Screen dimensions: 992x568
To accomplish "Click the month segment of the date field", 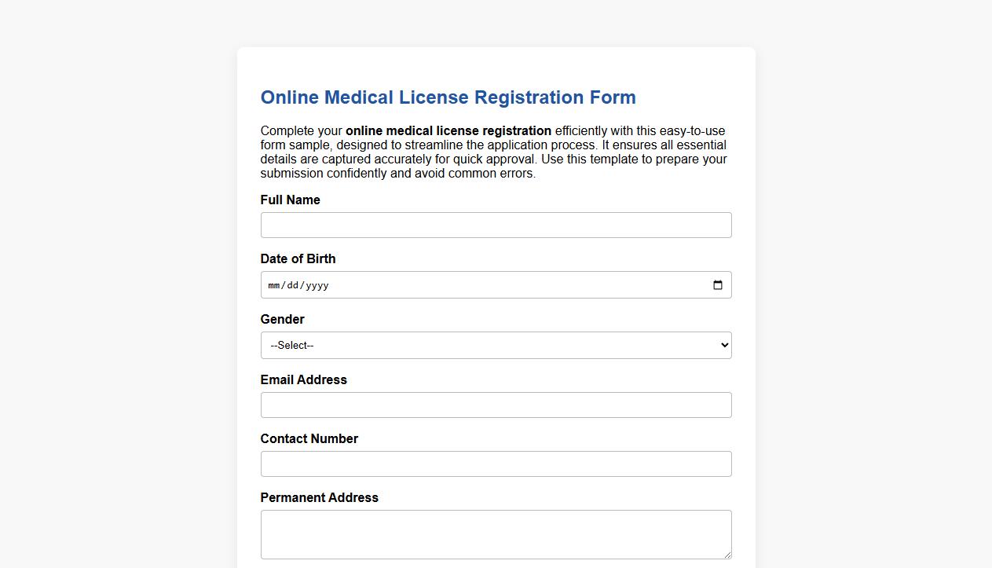I will coord(275,285).
